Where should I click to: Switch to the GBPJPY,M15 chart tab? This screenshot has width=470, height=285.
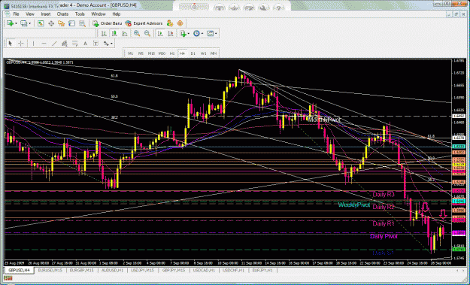(x=174, y=270)
